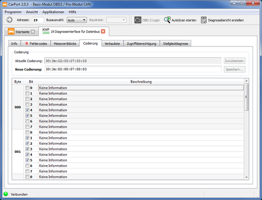Click the Adresse input field
The image size is (262, 200).
38,20
